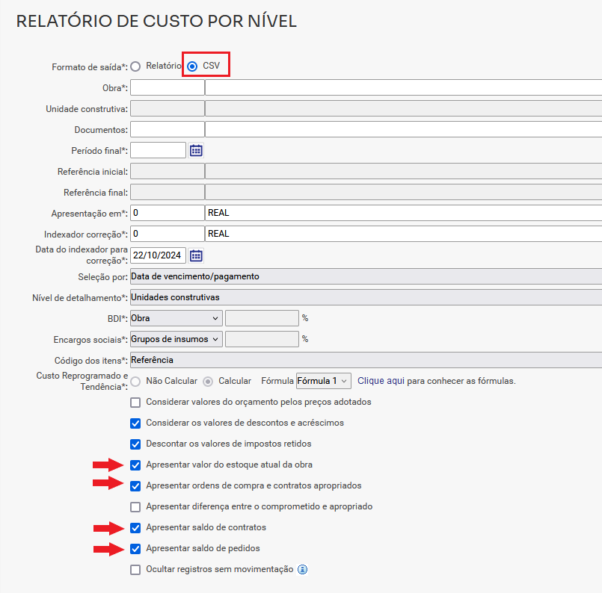This screenshot has width=602, height=593.
Task: Select Calcular radio option
Action: coord(208,382)
